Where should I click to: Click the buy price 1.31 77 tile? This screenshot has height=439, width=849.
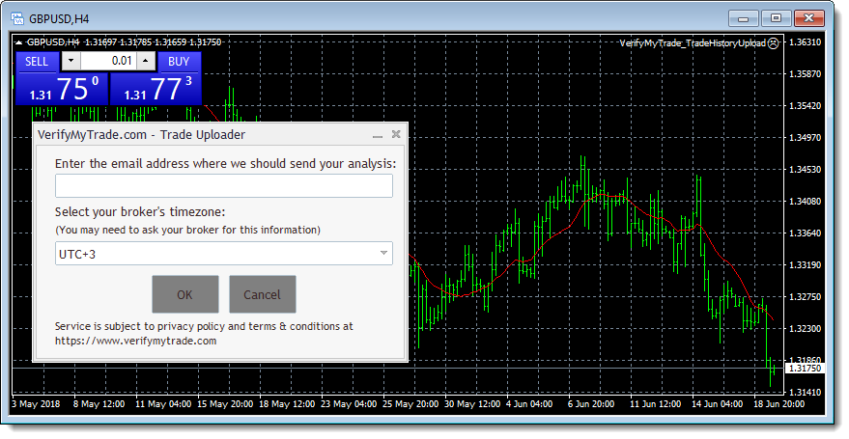pos(156,89)
